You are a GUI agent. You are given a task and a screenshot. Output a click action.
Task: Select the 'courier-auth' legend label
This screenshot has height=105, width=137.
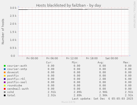coord(17,66)
